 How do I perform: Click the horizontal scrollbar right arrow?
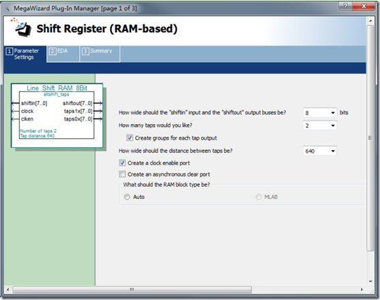click(x=362, y=289)
